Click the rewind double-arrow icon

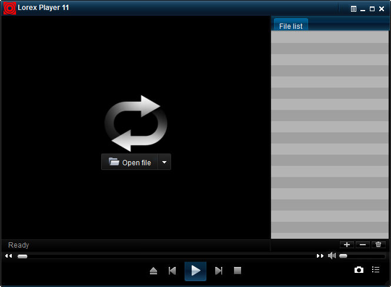pos(8,256)
